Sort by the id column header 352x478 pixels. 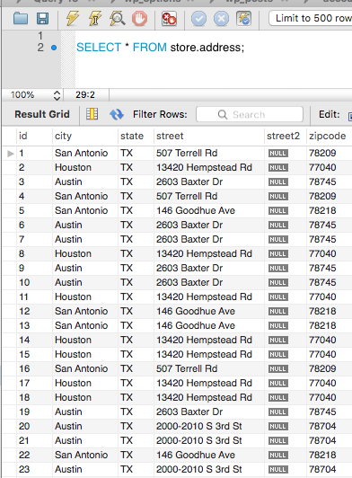pyautogui.click(x=34, y=136)
